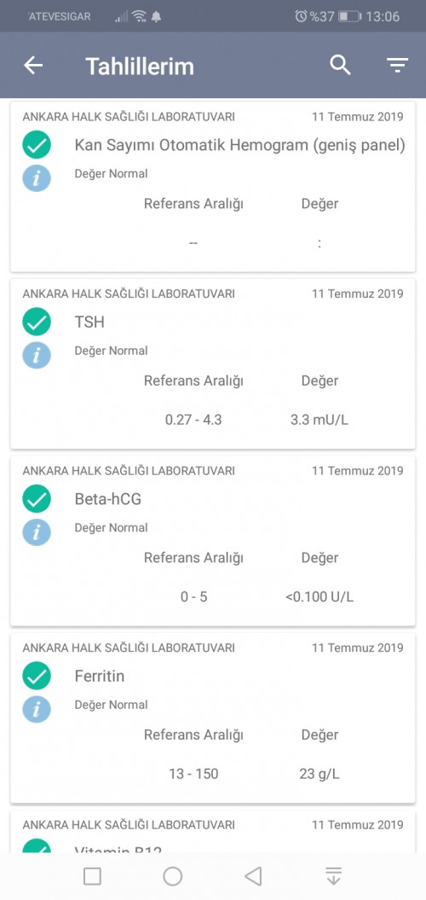
Task: Tap green checkmark on TSH card
Action: [37, 322]
